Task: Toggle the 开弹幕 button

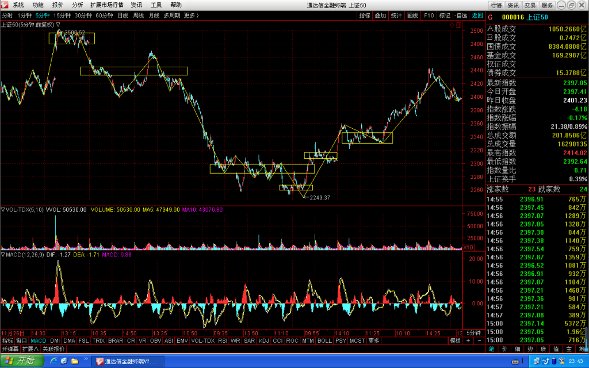Action: [10, 349]
